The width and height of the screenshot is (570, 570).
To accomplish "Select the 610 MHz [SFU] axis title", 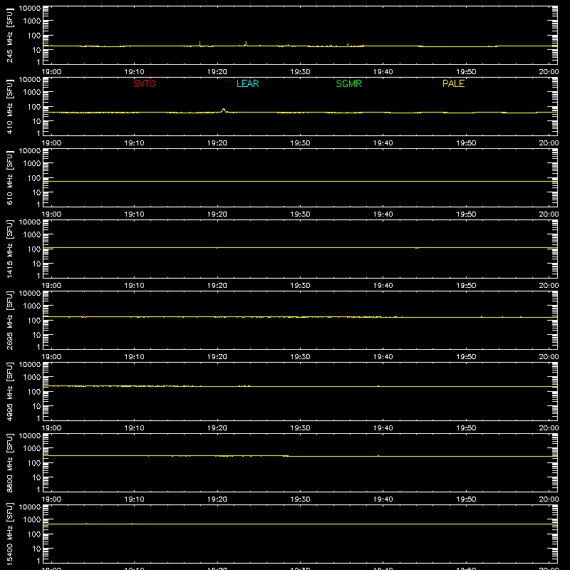I will [9, 177].
